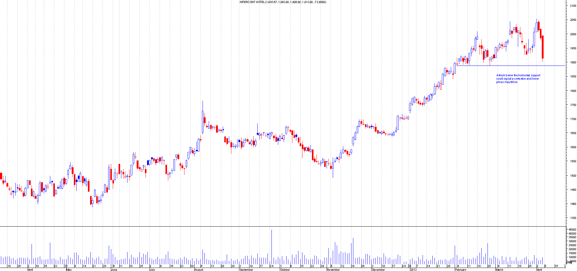Click the December label on time axis
Image resolution: width=577 pixels, height=271 pixels.
[378, 269]
